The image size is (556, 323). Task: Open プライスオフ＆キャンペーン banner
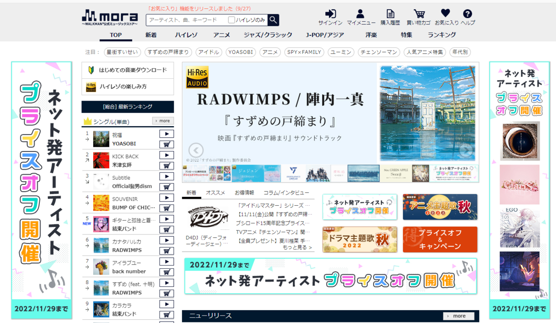tap(440, 239)
